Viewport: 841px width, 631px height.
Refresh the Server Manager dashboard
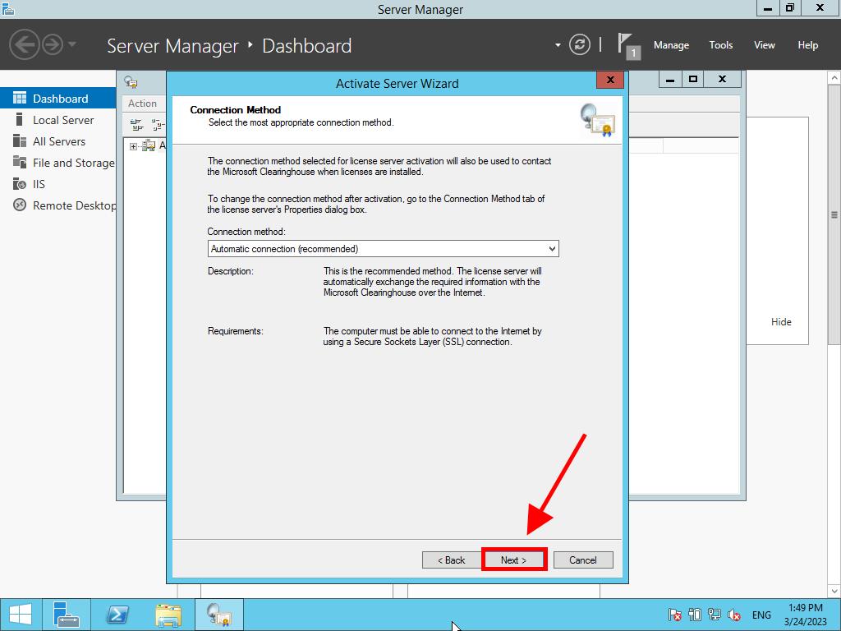[579, 44]
